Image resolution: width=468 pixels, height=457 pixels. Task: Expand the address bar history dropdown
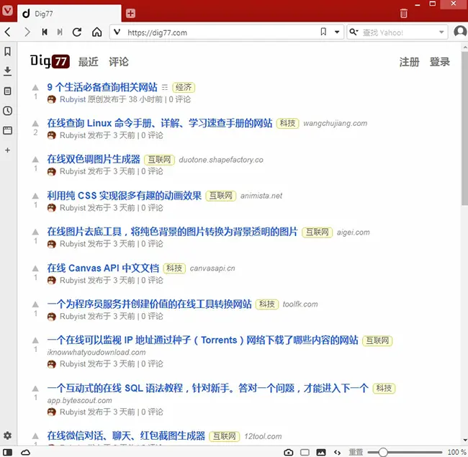pyautogui.click(x=337, y=32)
